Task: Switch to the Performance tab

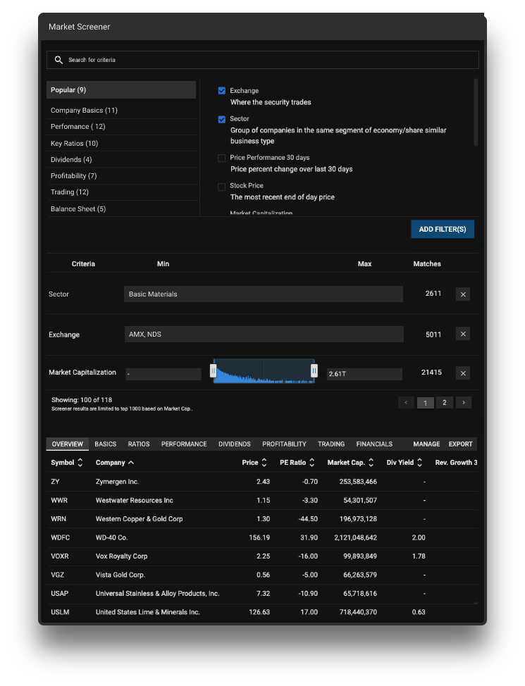Action: (184, 444)
